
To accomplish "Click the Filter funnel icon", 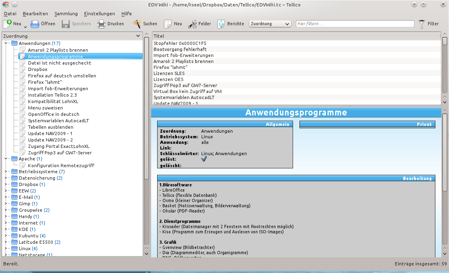I will (x=422, y=24).
